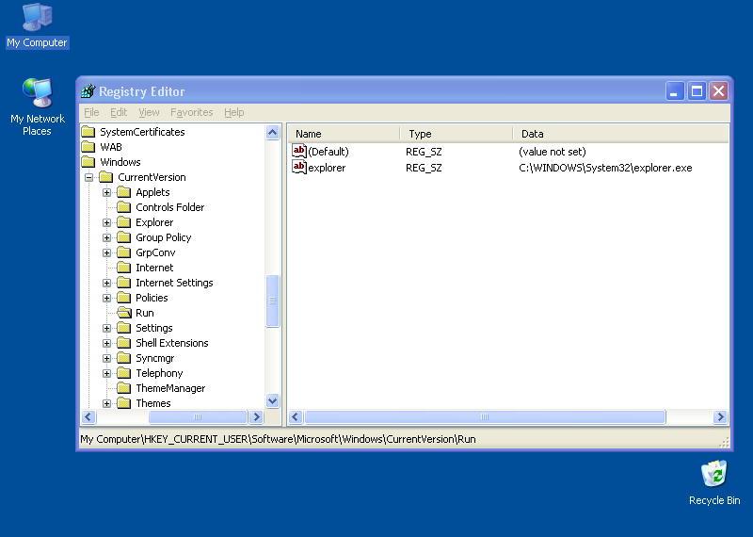Minimize the Registry Editor window

click(674, 90)
